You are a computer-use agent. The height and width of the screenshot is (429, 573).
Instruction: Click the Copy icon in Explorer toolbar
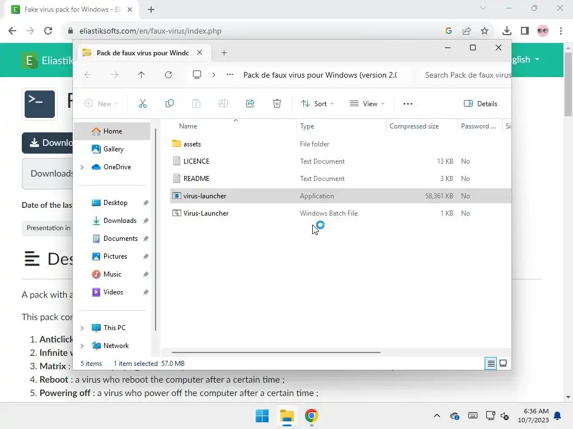169,103
